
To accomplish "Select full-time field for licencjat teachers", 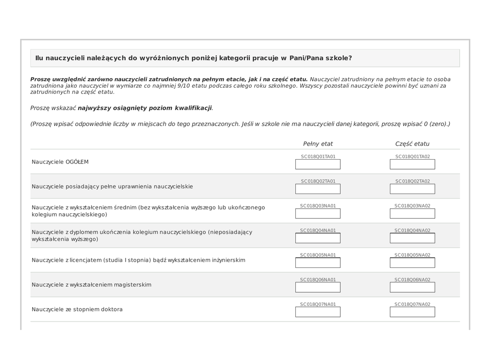I will tap(317, 263).
